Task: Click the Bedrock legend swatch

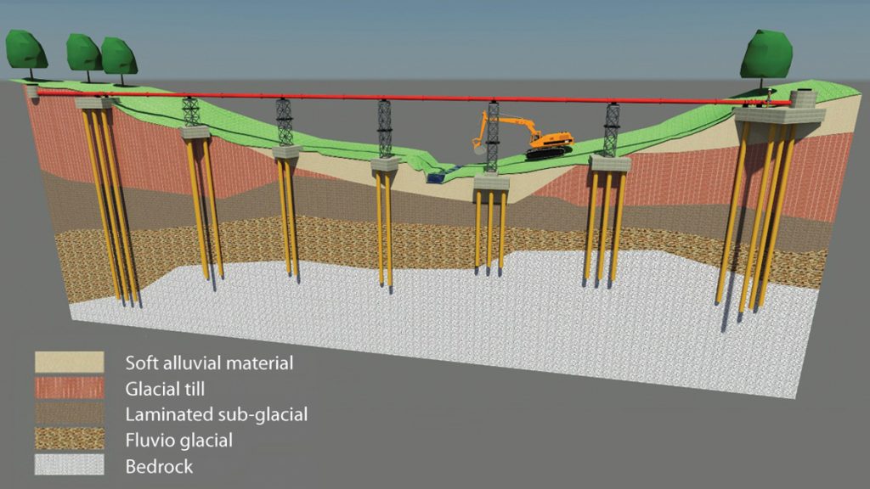Action: pyautogui.click(x=69, y=466)
